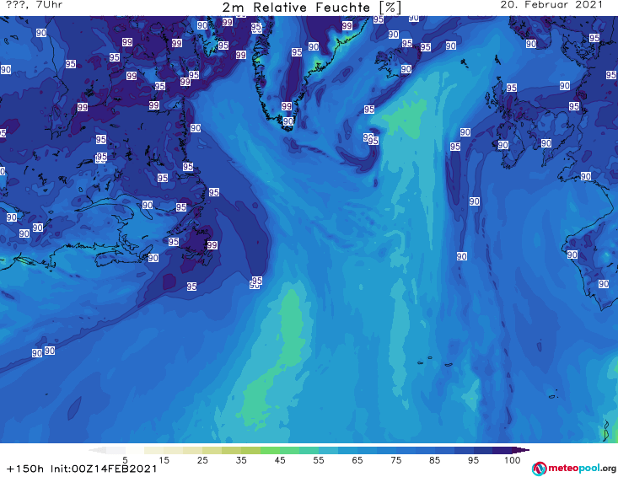Screen dimensions: 618x477
Task: Click the 99 contour label on Newfoundland's southeast peninsula
Action: click(212, 245)
